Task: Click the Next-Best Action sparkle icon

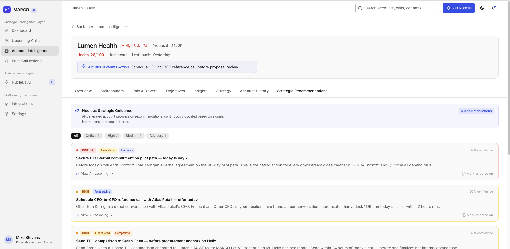Action: click(83, 66)
